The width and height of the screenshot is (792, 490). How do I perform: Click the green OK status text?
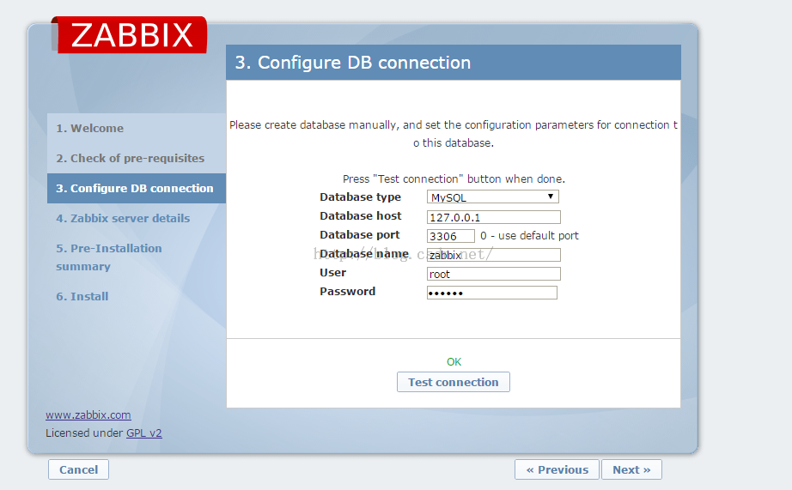(454, 362)
